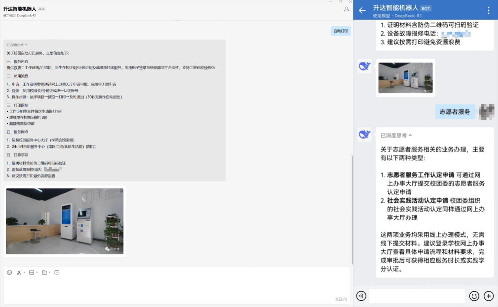Screen dimensions: 498x307
Task: Tap the back arrow in mobile header
Action: pyautogui.click(x=362, y=11)
